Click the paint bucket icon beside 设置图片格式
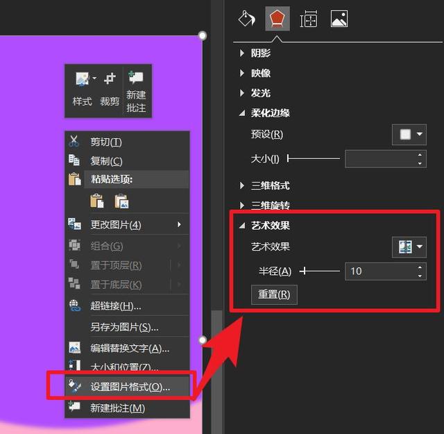 tap(75, 386)
